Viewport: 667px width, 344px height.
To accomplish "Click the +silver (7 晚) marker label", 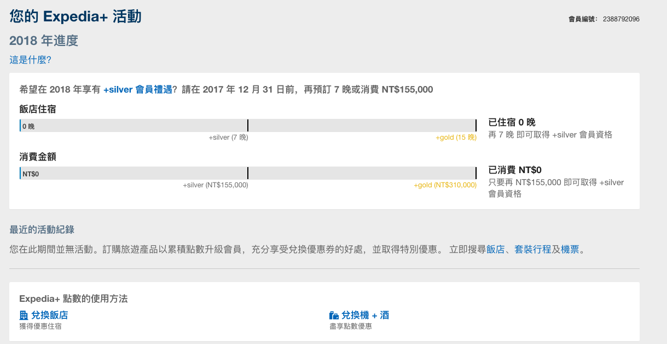I will [x=228, y=137].
